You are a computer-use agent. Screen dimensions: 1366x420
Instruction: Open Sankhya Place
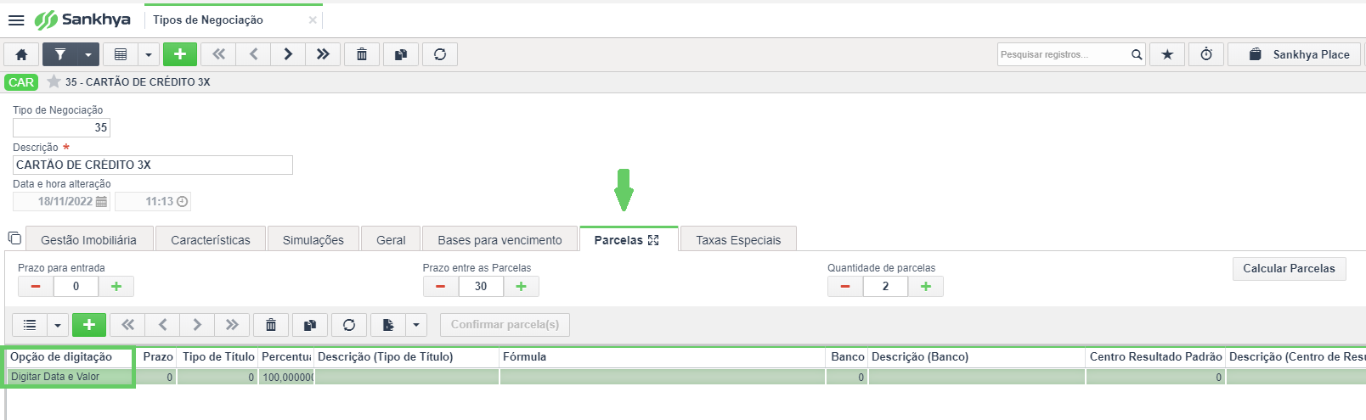(1298, 54)
